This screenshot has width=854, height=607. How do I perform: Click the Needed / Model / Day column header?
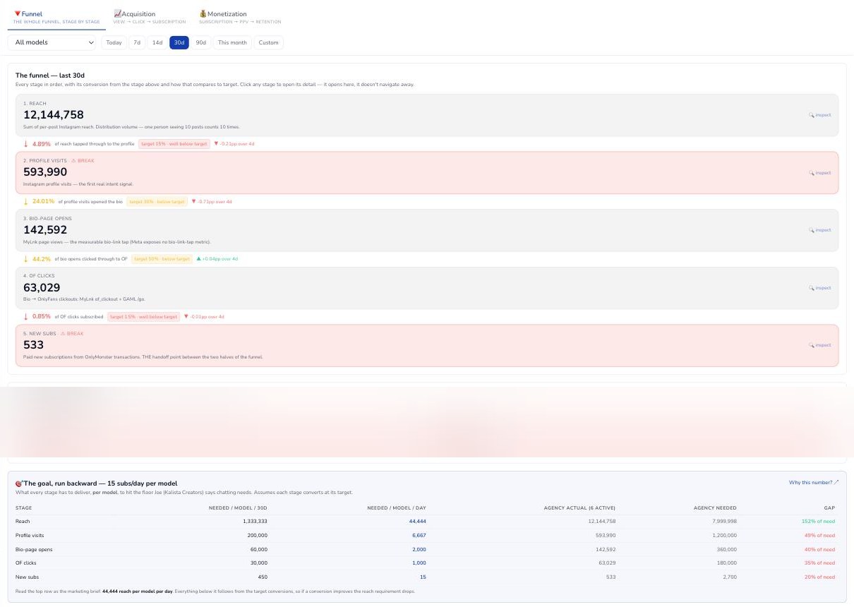coord(397,507)
